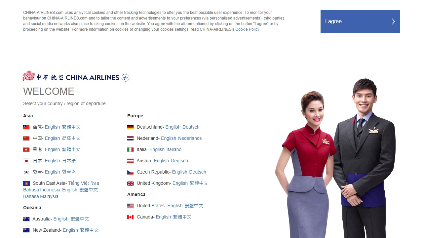
Task: Select English for Deutschland
Action: (173, 127)
